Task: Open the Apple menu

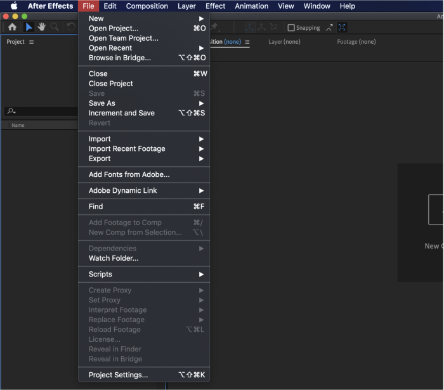Action: tap(14, 6)
